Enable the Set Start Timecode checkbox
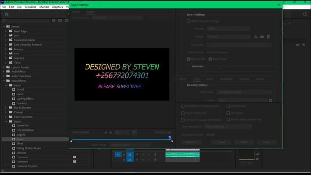This screenshot has width=311, height=175. tap(183, 120)
